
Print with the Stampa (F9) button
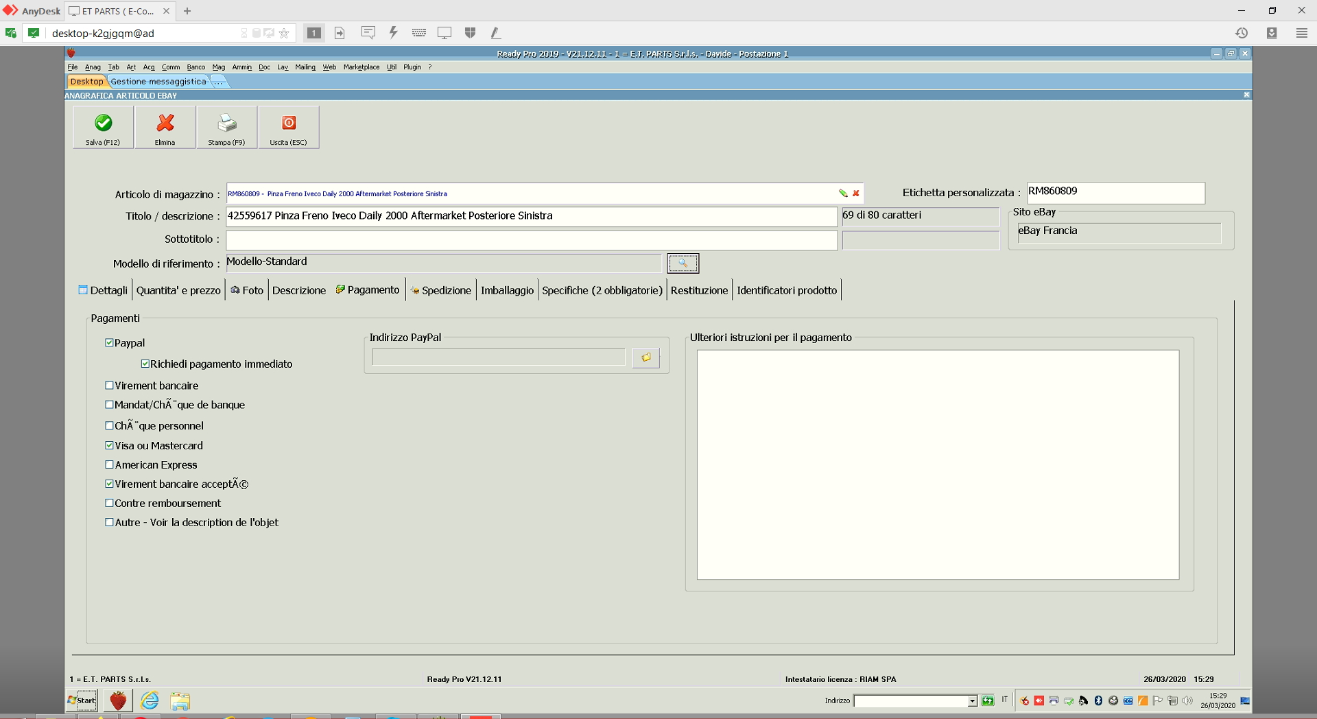pos(226,127)
